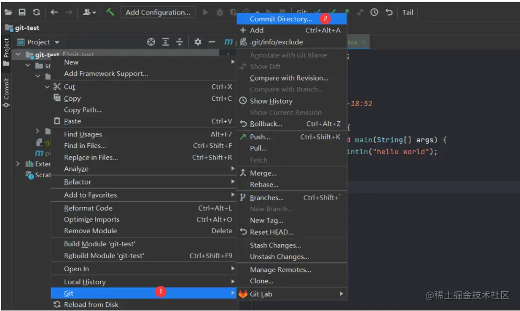
Task: Open Manage Remotes...
Action: click(x=292, y=270)
